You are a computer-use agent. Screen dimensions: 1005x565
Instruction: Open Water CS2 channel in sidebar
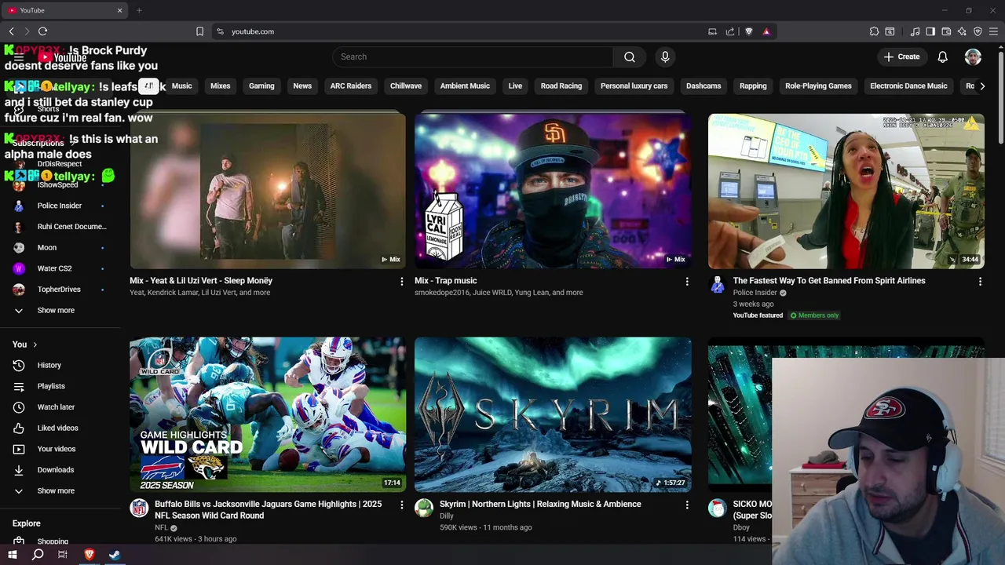pyautogui.click(x=60, y=268)
